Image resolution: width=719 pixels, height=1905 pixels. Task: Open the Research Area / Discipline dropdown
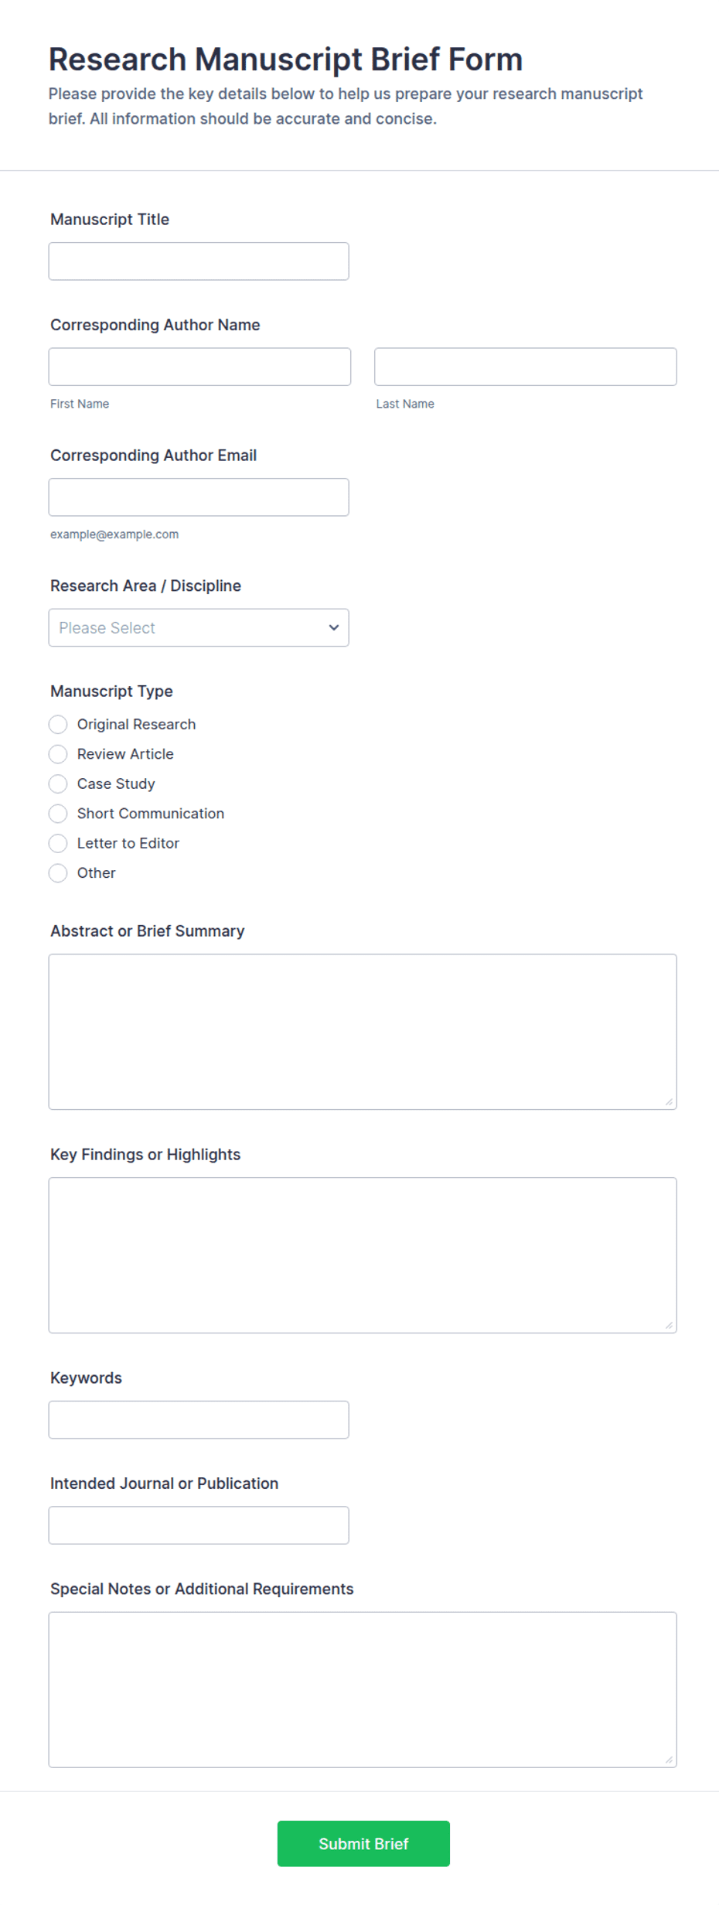coord(199,628)
